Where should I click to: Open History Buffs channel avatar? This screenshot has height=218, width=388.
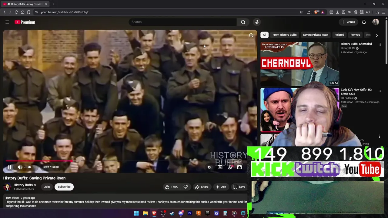[7, 187]
